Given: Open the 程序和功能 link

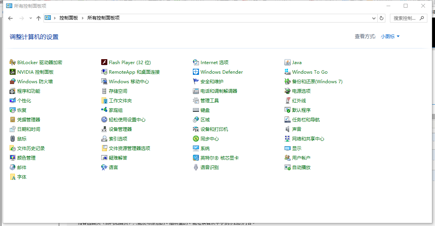Looking at the screenshot, I should [x=29, y=91].
